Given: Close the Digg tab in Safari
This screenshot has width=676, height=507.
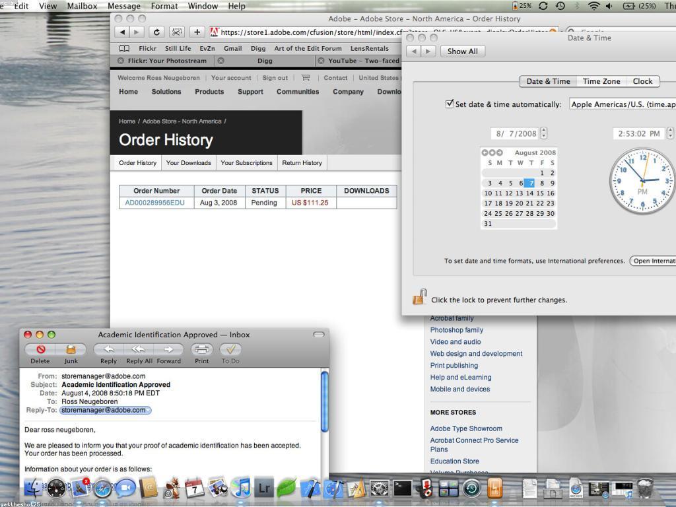Looking at the screenshot, I should pos(221,61).
